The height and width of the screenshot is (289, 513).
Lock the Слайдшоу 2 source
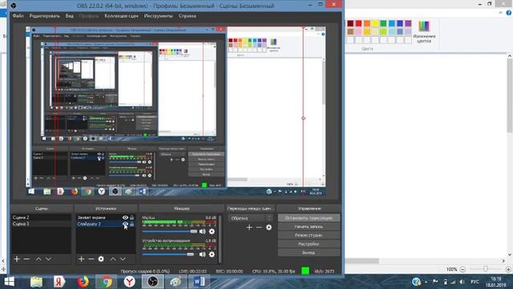tap(131, 224)
